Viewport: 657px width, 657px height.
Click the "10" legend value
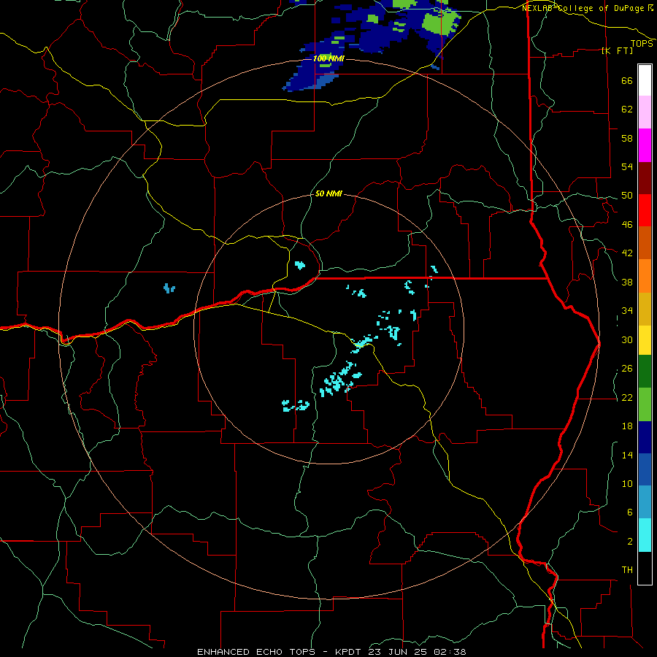coord(627,484)
